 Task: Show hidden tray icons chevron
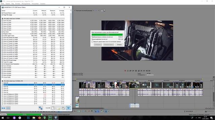tap(196, 118)
